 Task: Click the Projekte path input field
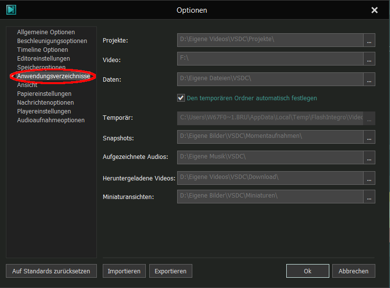270,40
